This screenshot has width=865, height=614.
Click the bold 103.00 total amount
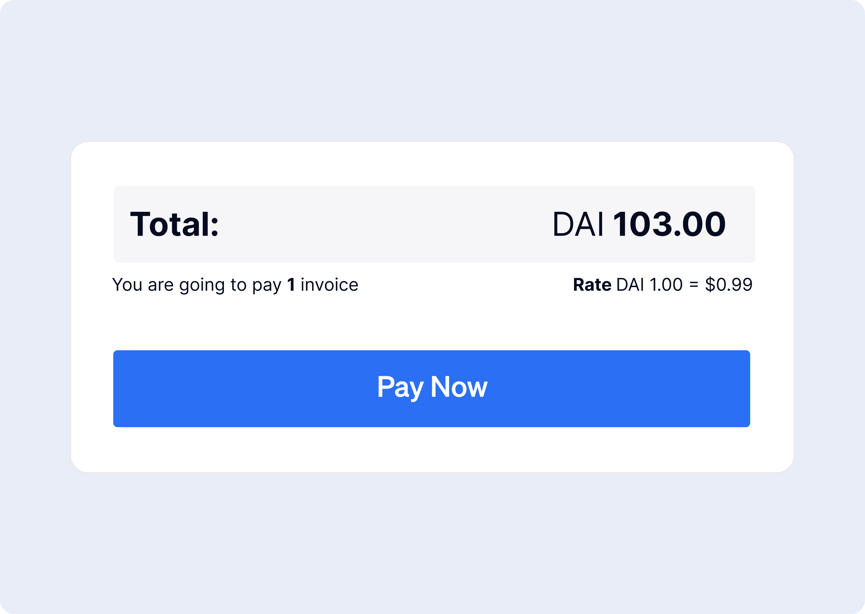(x=669, y=225)
